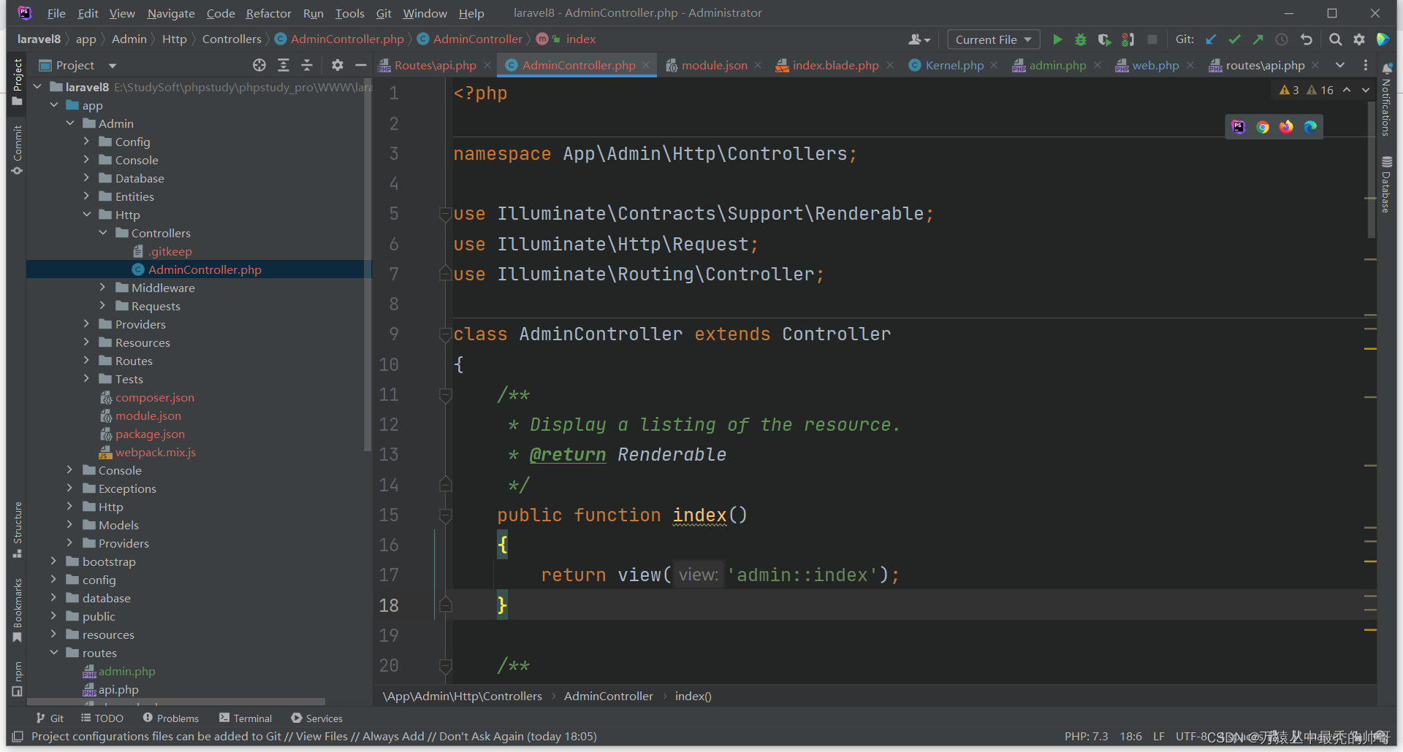Run with coverage shield icon
This screenshot has width=1403, height=752.
tap(1104, 39)
